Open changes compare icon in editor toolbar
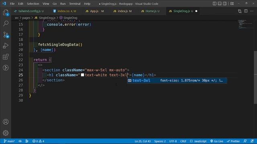Viewport: 257px width, 144px height. coord(240,11)
